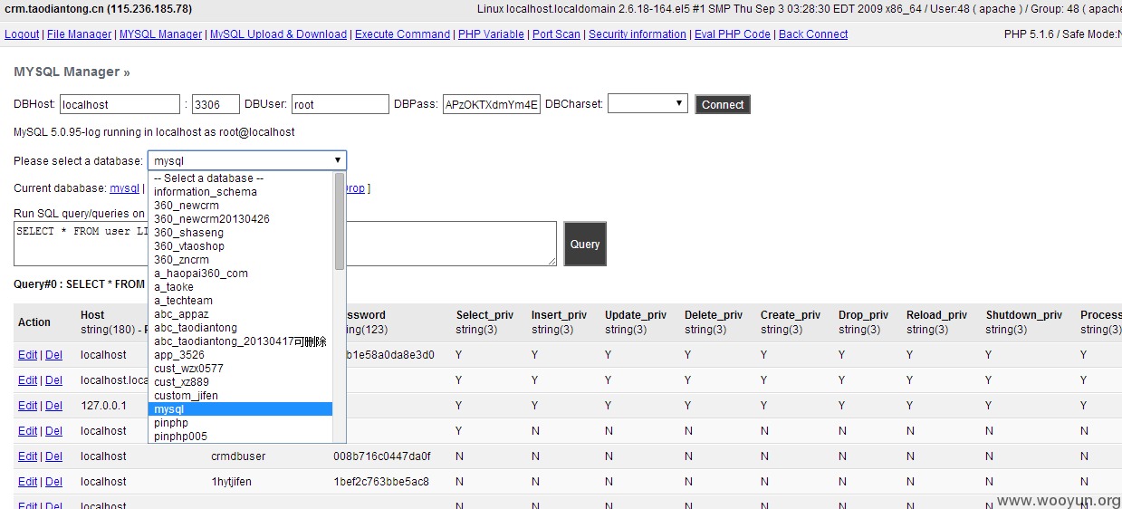Select a_taoke database option
The width and height of the screenshot is (1122, 509).
pos(241,287)
